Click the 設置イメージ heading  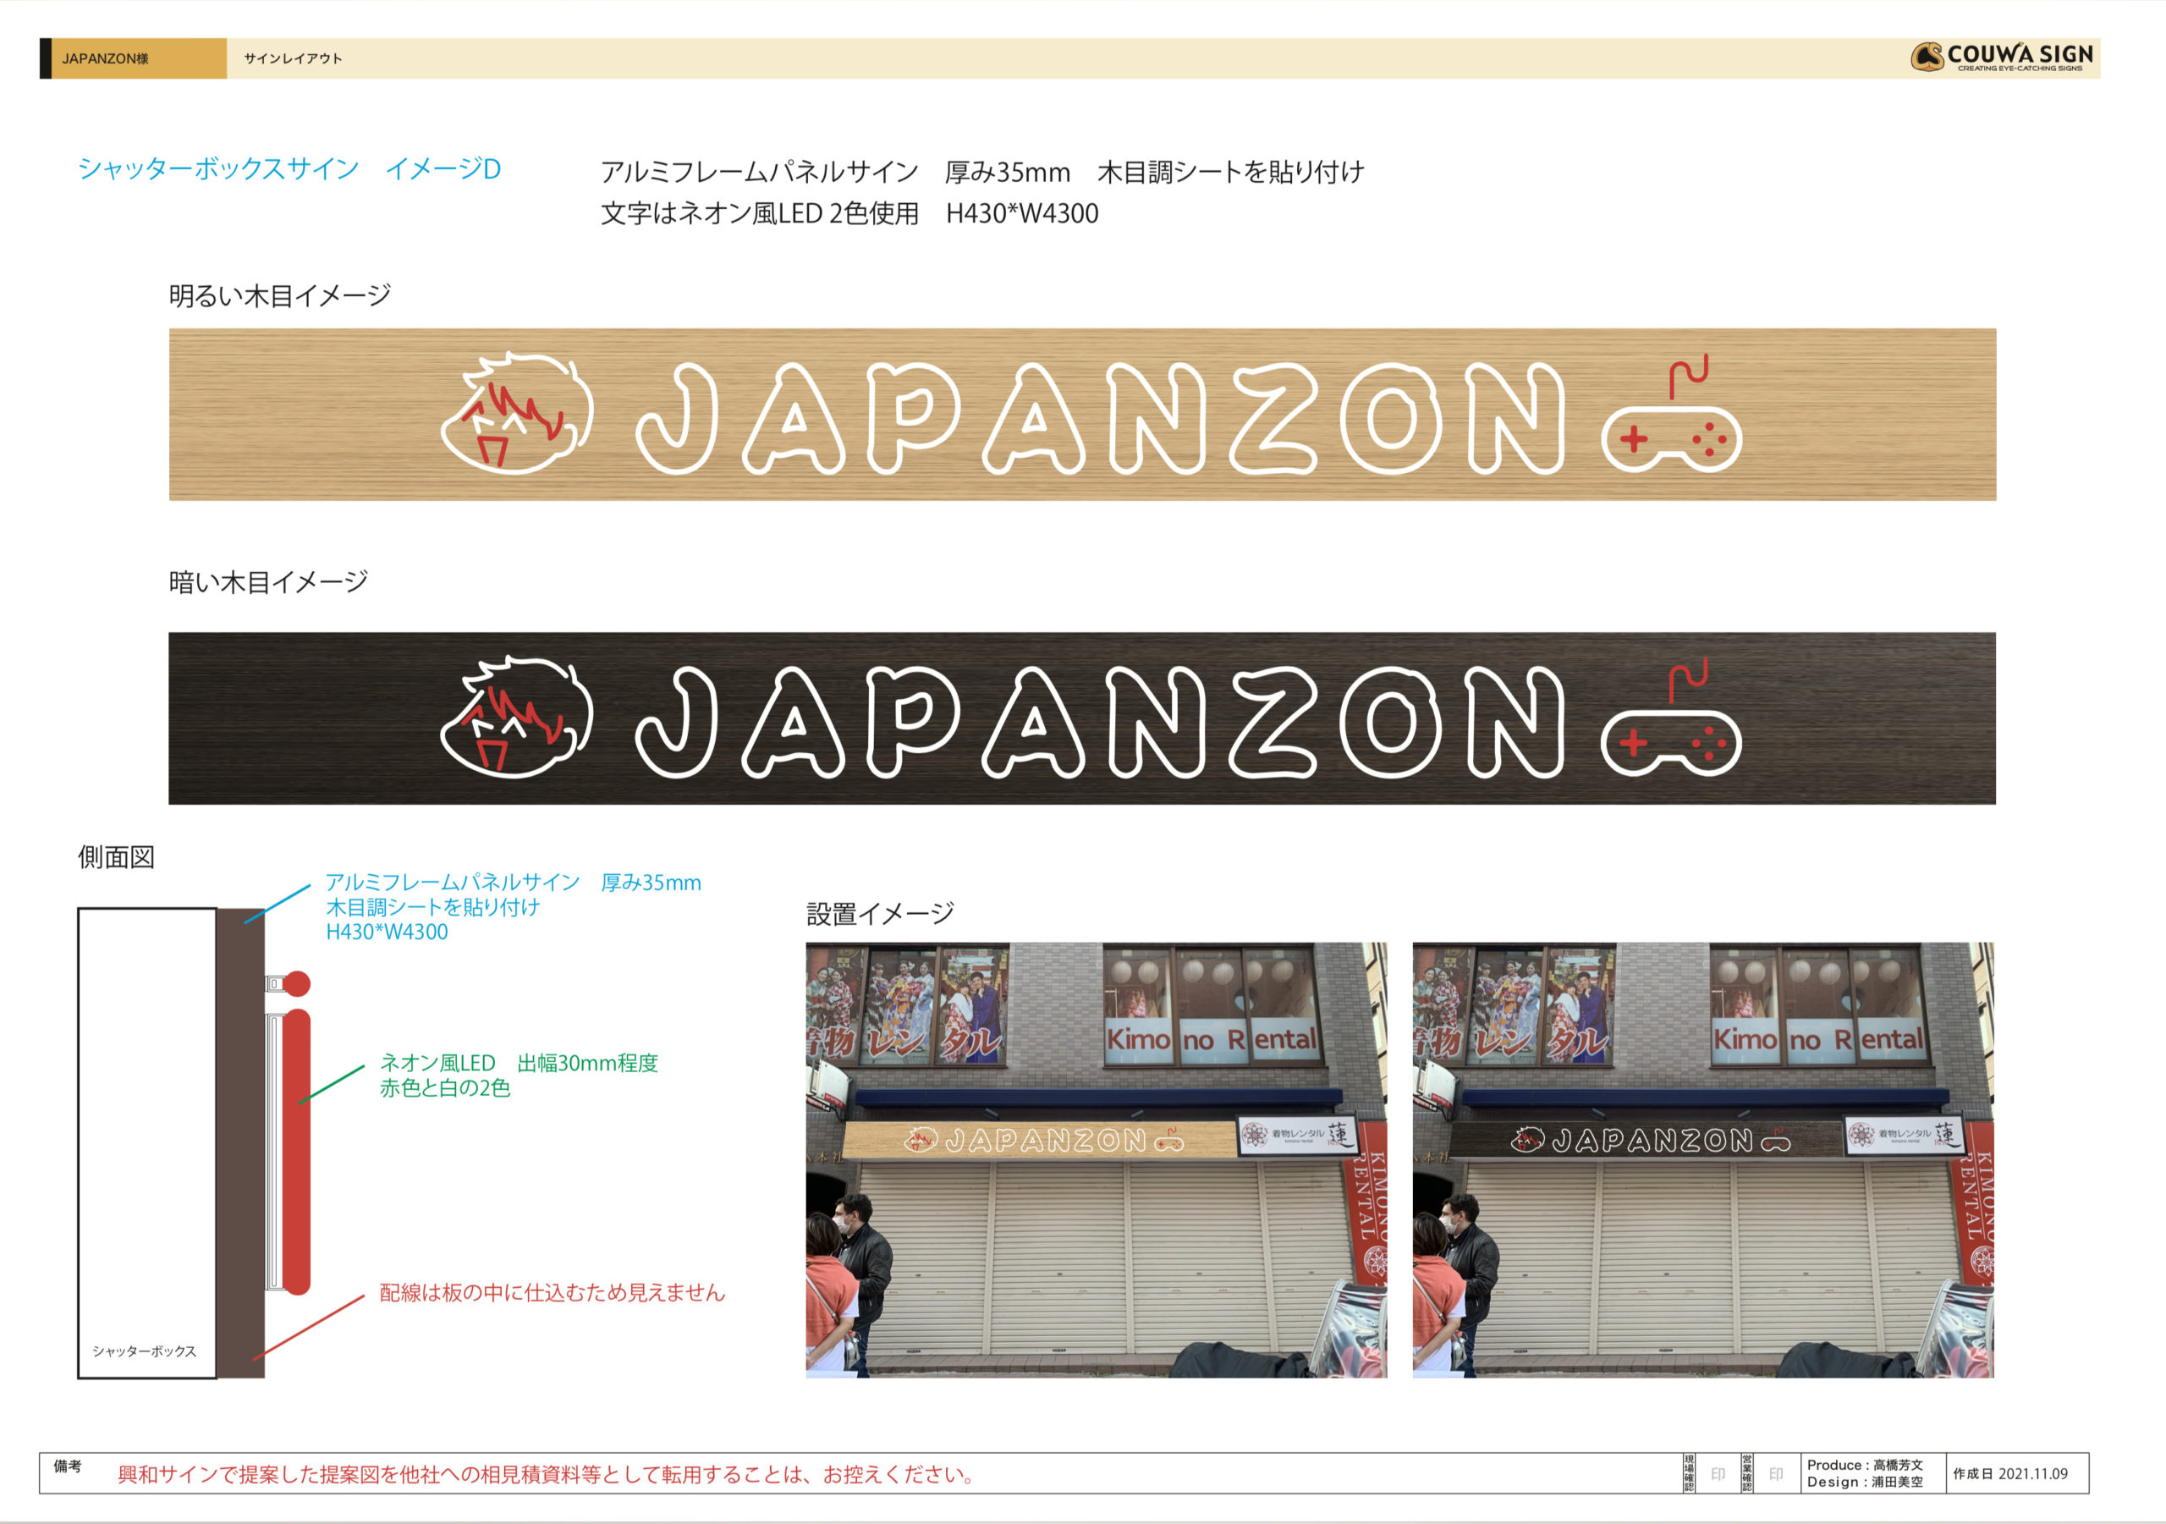tap(880, 913)
